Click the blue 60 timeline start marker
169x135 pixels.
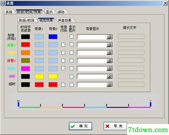[x=18, y=104]
